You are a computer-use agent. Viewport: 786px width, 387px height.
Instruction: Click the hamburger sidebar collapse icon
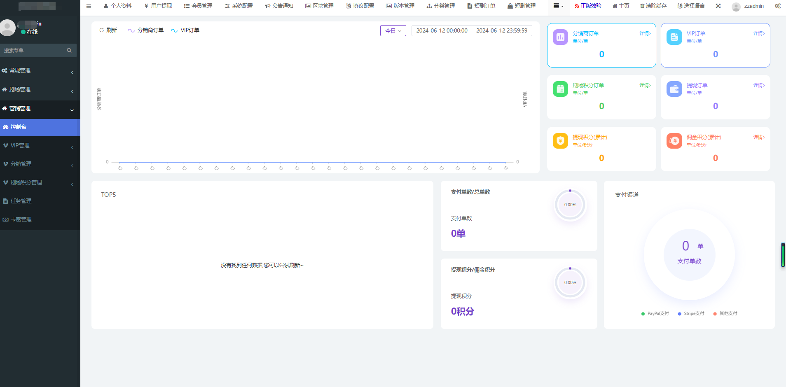(89, 6)
